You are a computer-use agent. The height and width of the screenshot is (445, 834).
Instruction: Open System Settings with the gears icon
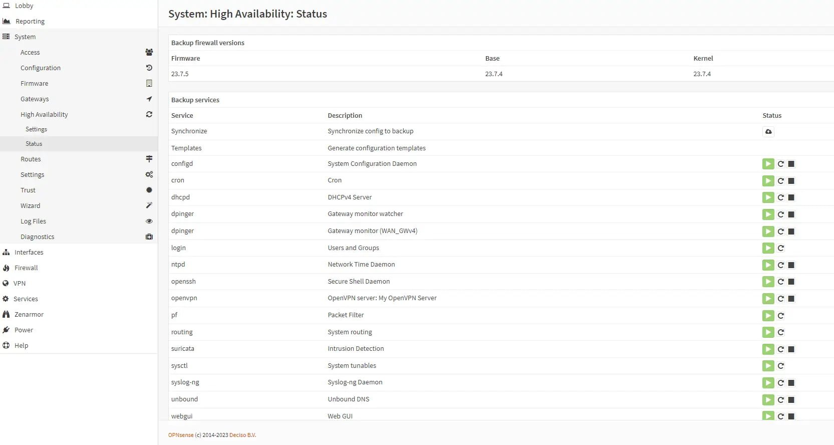tap(79, 174)
